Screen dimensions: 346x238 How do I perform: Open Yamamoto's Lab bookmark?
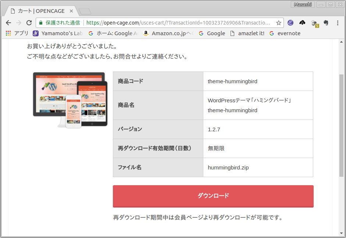tap(58, 33)
